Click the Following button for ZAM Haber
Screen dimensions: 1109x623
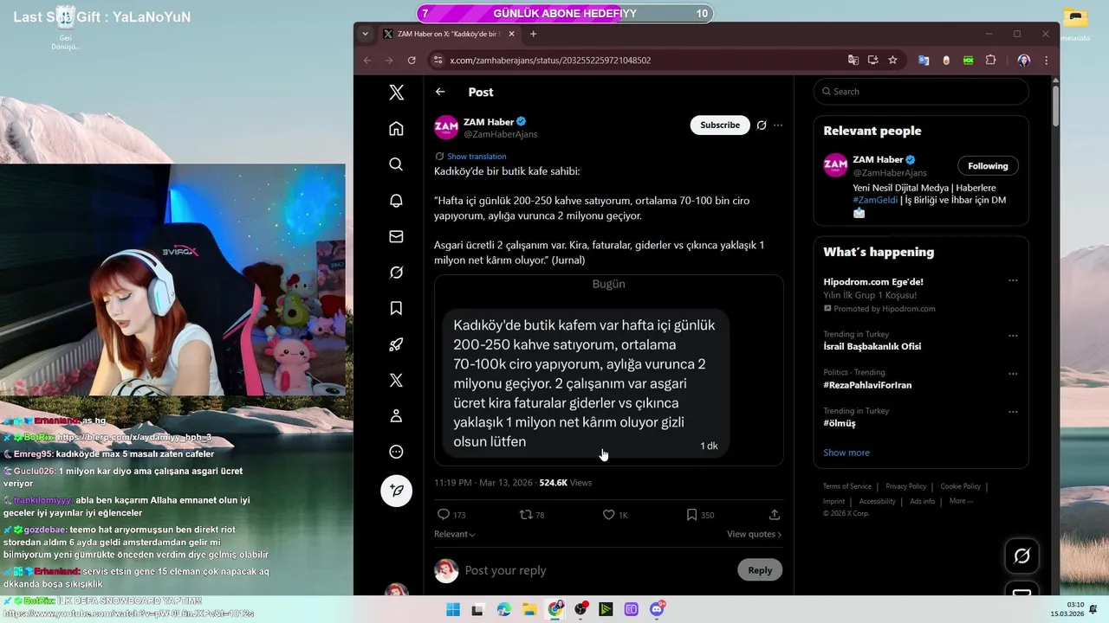click(x=988, y=166)
